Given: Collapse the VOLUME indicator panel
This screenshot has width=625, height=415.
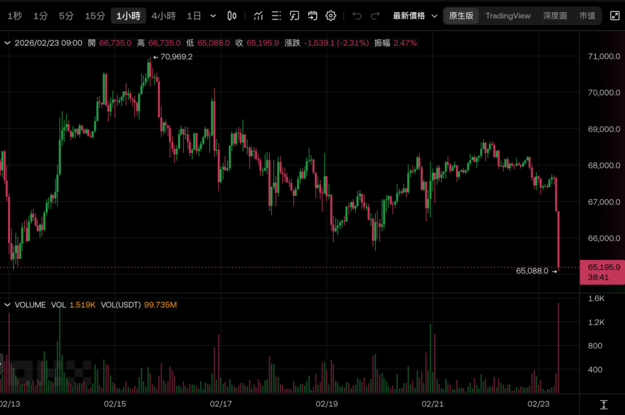Looking at the screenshot, I should coord(9,305).
